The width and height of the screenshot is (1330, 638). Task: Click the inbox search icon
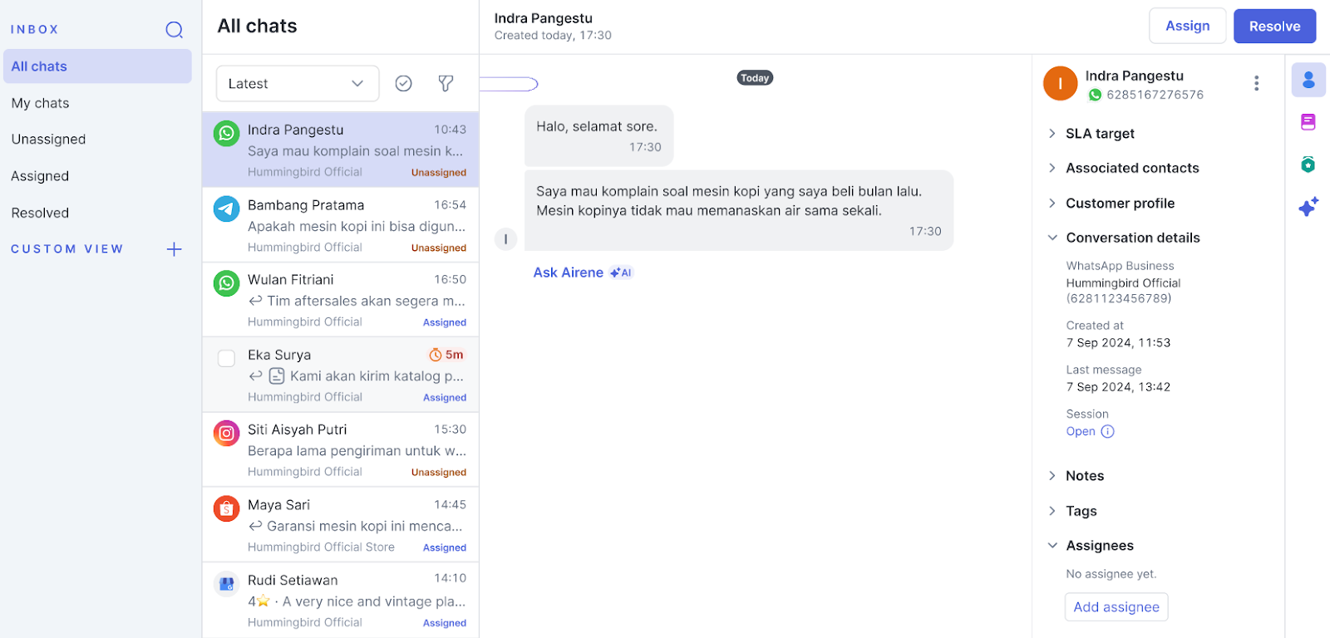pyautogui.click(x=174, y=30)
